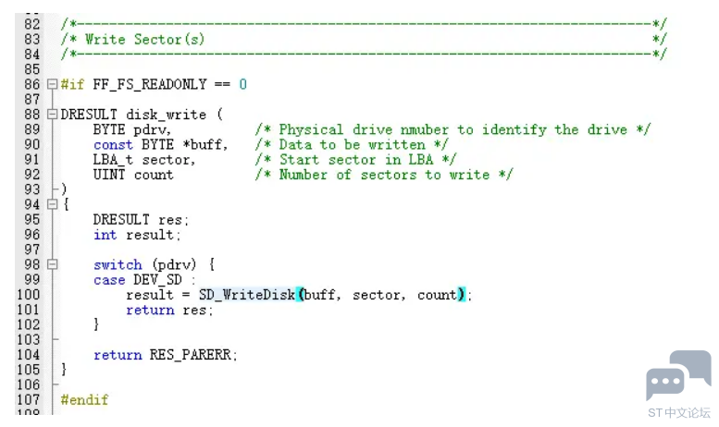
Task: Click the ST中文论坛 watermark text
Action: [x=678, y=413]
